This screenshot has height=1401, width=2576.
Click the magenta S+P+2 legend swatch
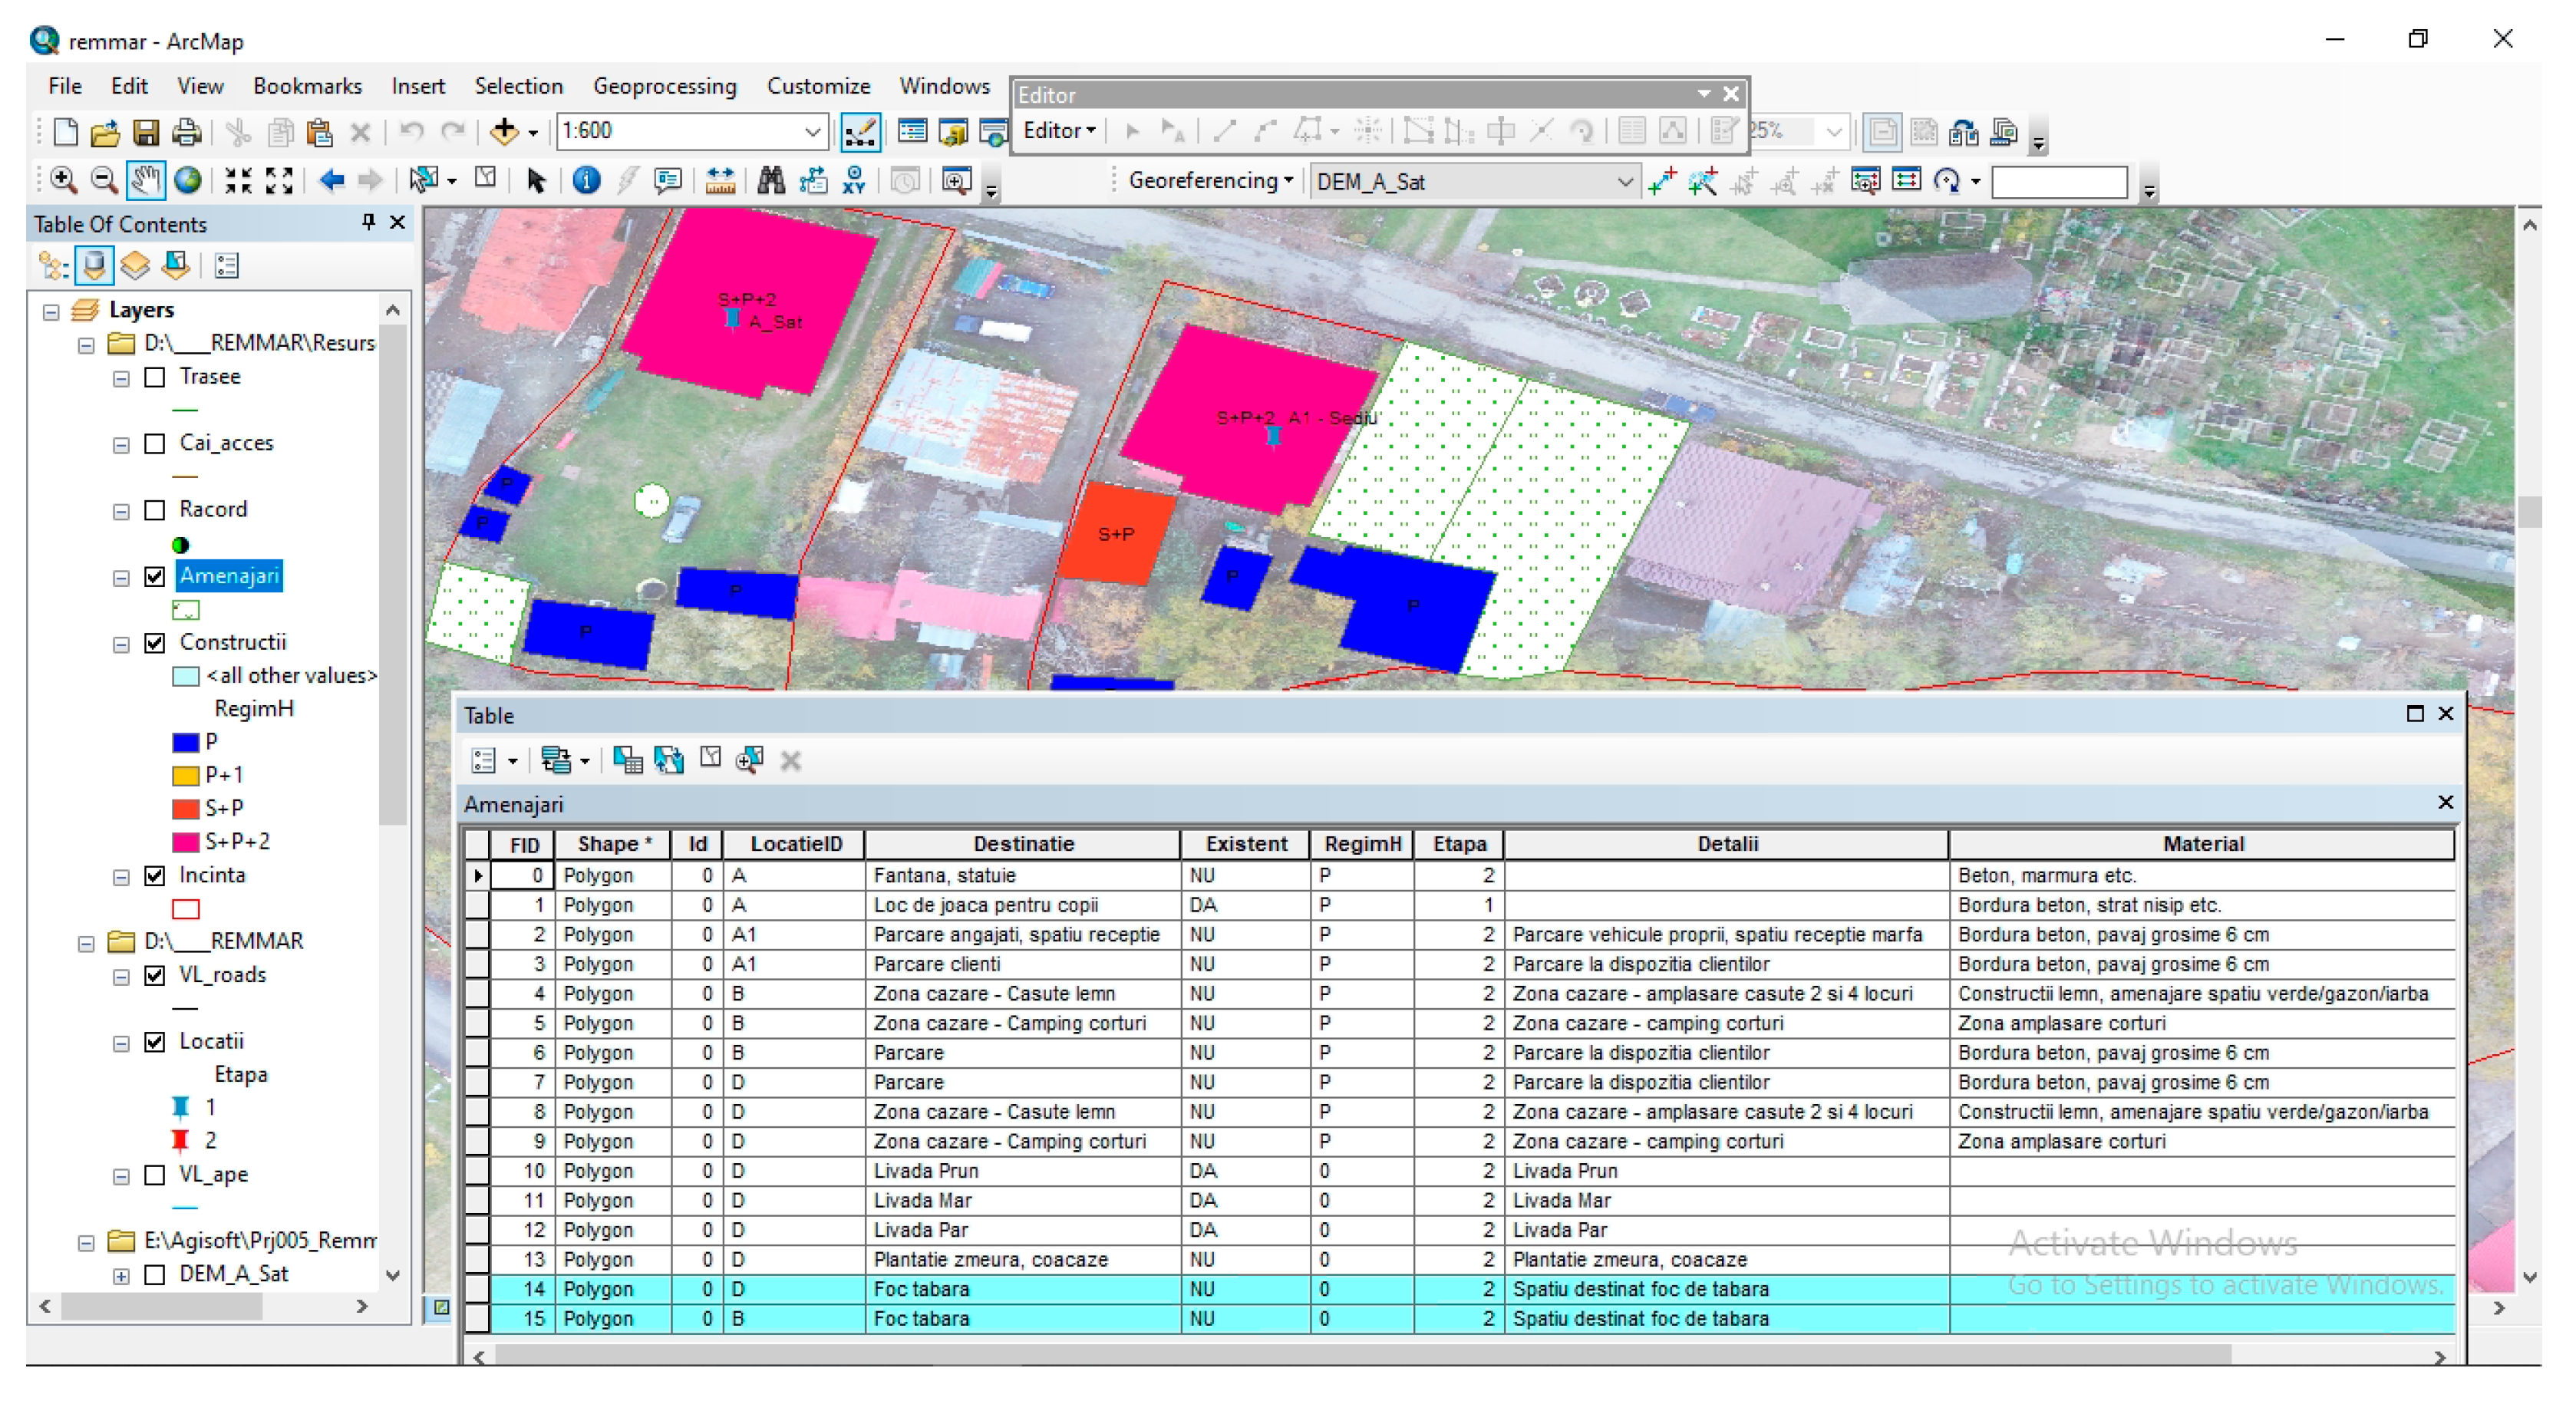coord(185,841)
